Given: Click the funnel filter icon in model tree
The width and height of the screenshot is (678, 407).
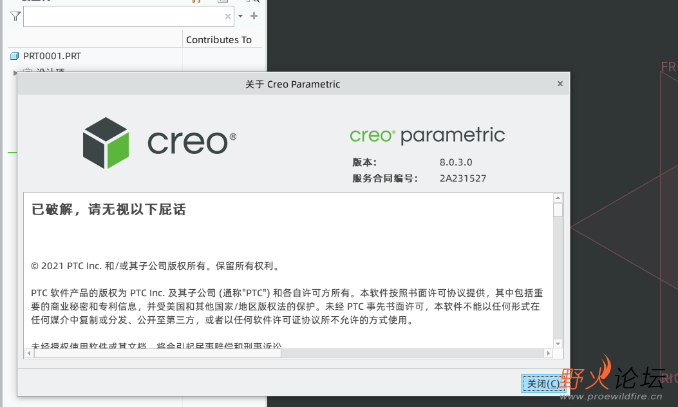Looking at the screenshot, I should click(15, 17).
